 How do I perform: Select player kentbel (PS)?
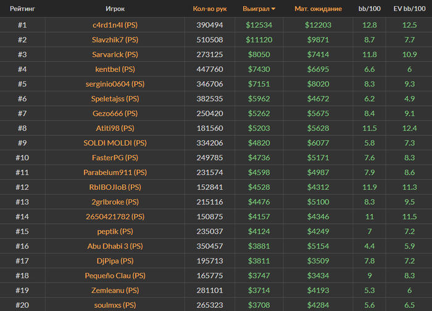click(x=115, y=69)
